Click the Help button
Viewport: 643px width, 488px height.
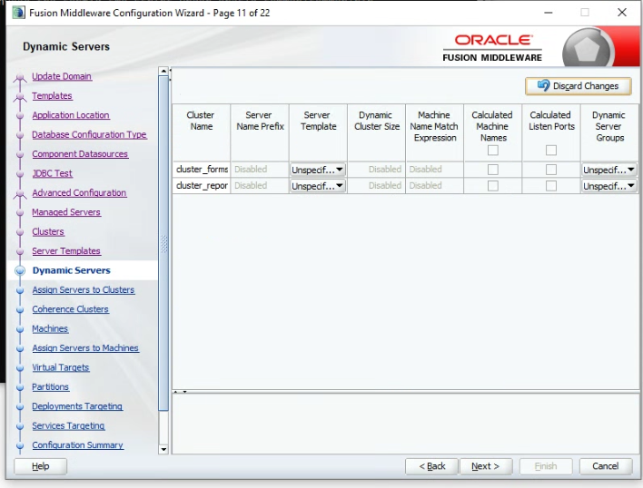[41, 466]
